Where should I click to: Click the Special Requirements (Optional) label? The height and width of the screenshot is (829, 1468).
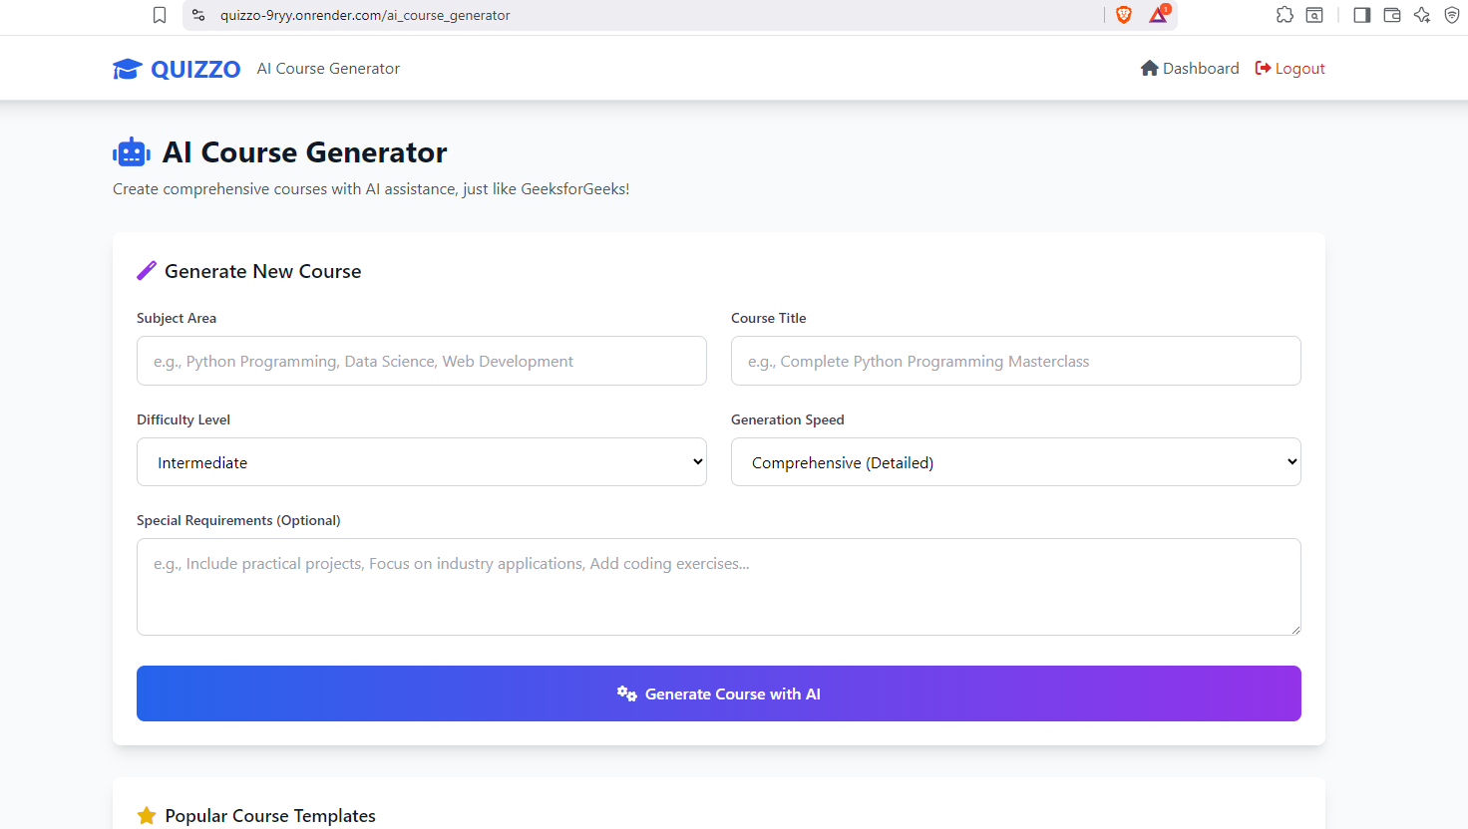238,520
